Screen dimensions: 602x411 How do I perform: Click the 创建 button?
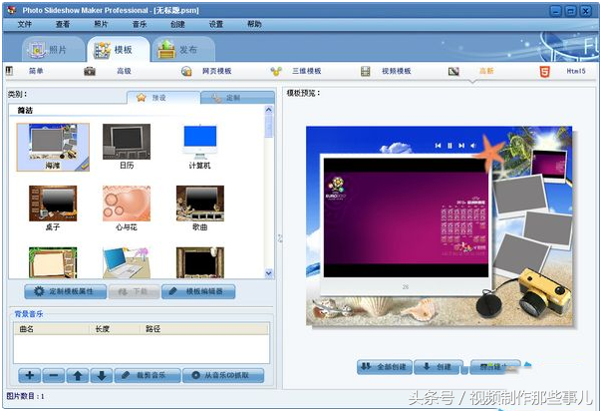coord(439,367)
